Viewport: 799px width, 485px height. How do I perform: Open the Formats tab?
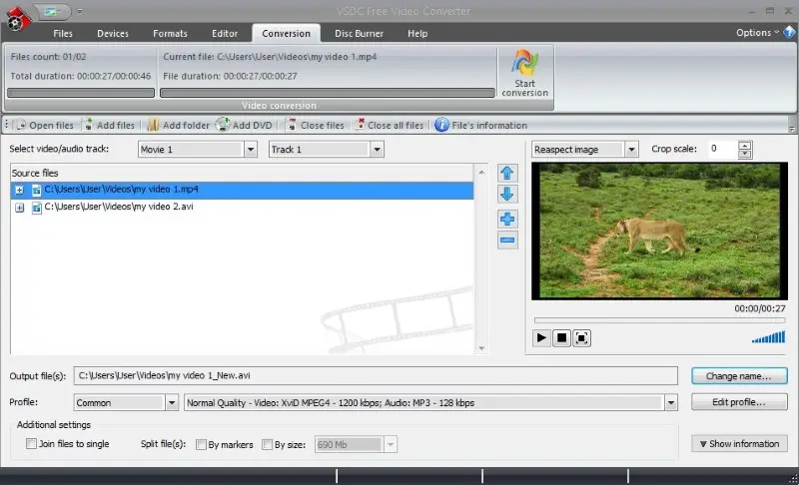coord(170,33)
